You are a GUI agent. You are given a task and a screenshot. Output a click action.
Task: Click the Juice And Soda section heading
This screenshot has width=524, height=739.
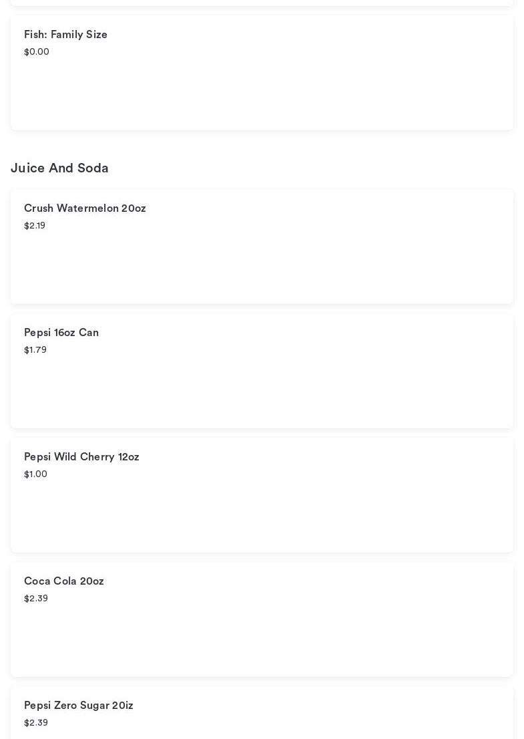[x=59, y=168]
